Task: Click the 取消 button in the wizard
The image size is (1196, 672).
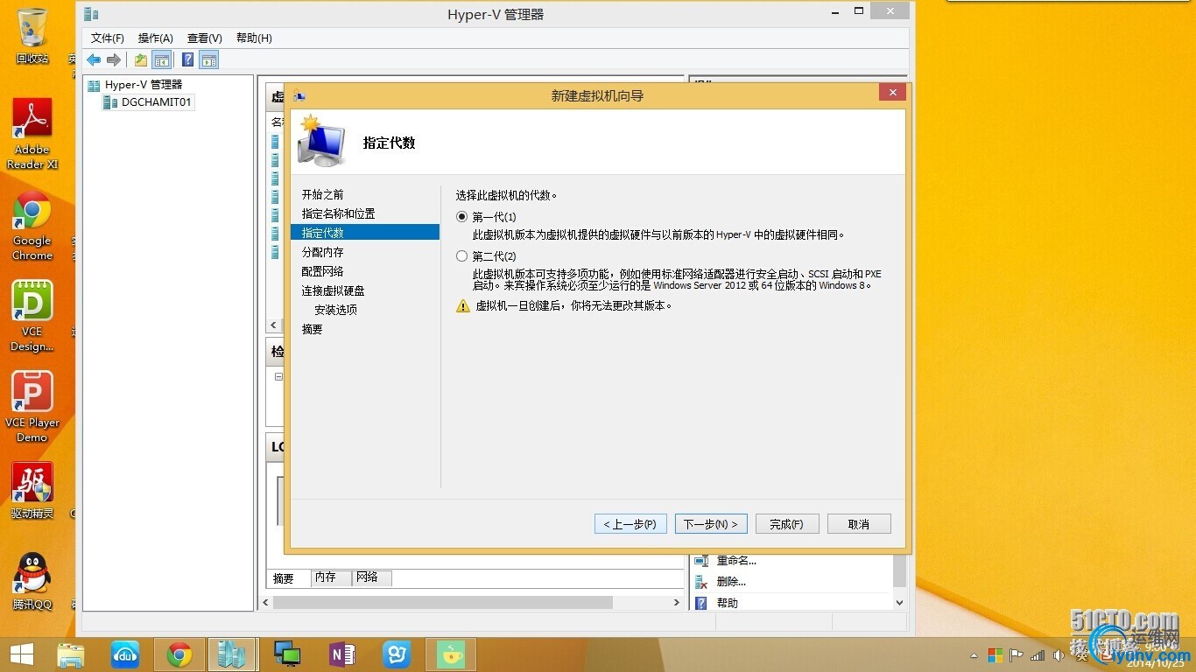Action: point(859,524)
